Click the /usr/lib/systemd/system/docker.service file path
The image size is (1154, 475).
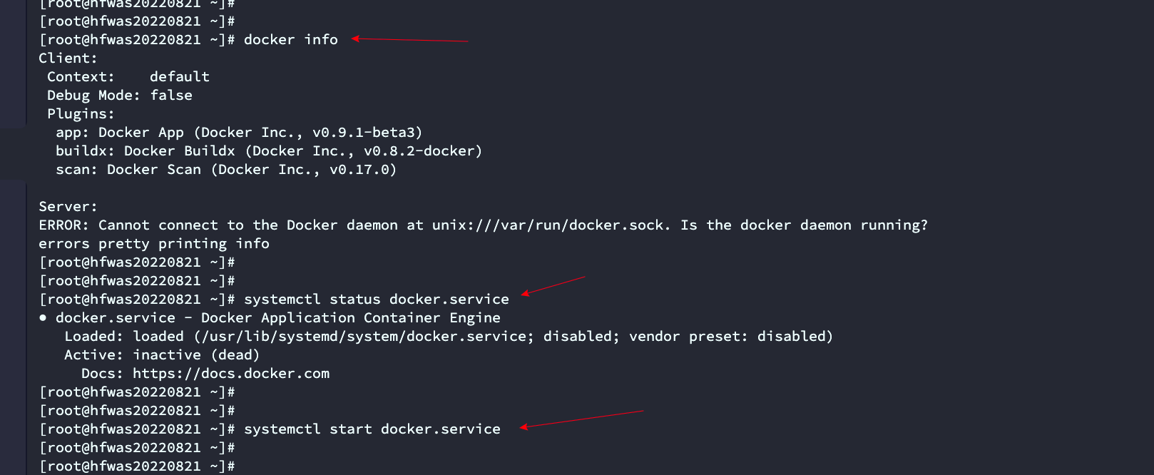(364, 337)
